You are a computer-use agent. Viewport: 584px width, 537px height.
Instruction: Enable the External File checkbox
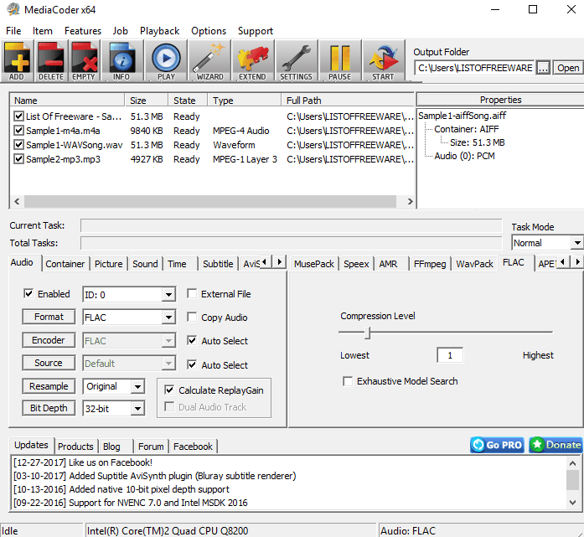pos(192,294)
